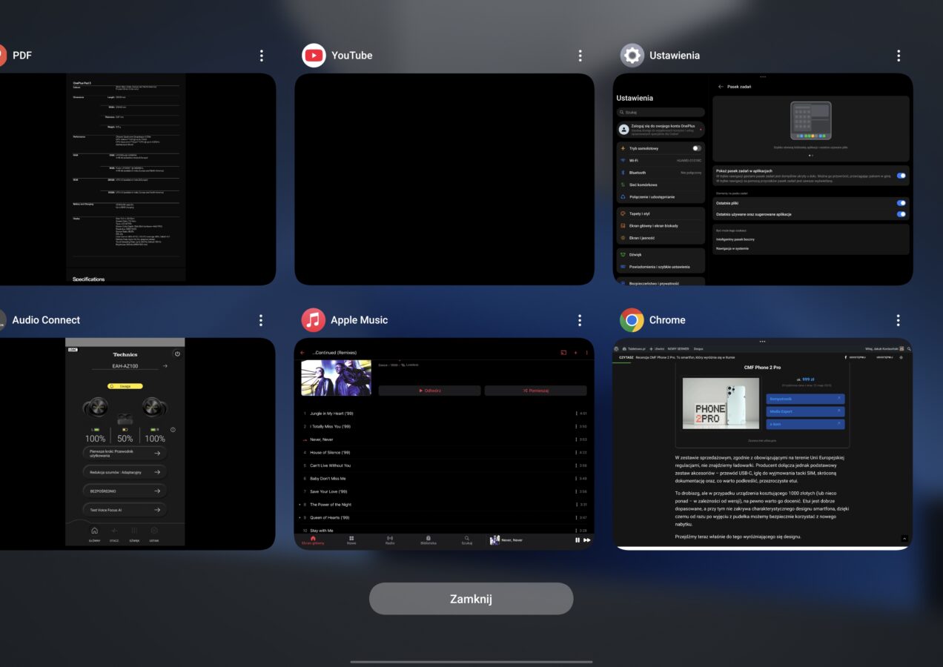
Task: Open Redukcja szumów: Adaptacyjny row
Action: (x=125, y=472)
